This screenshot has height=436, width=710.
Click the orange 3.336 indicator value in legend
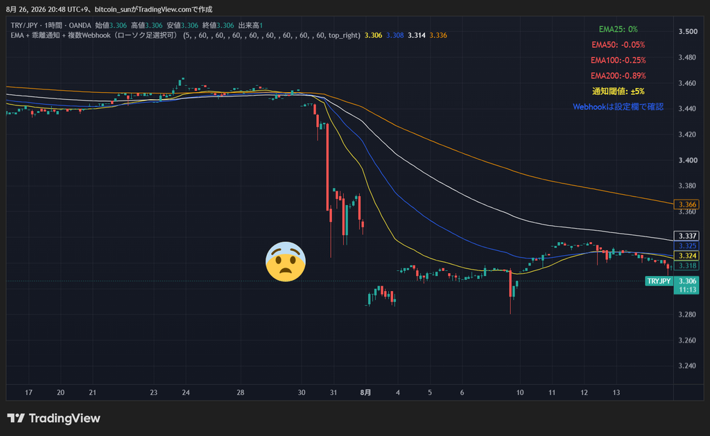coord(438,35)
